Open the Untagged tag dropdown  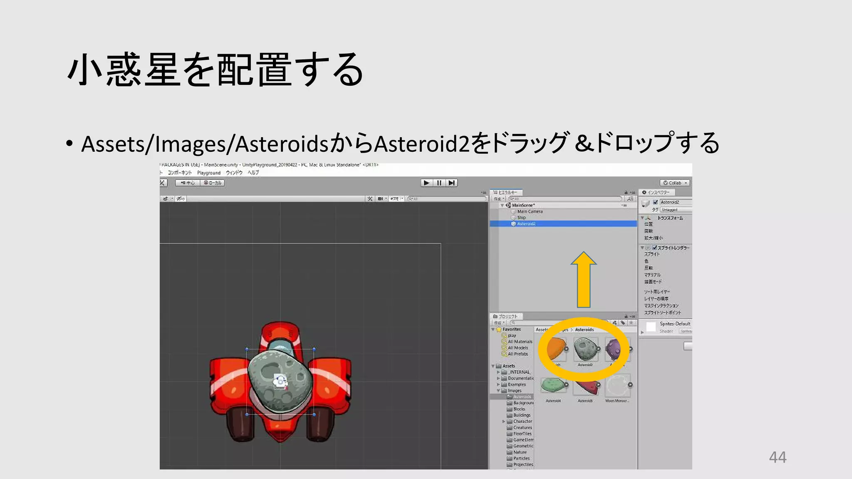coord(676,210)
